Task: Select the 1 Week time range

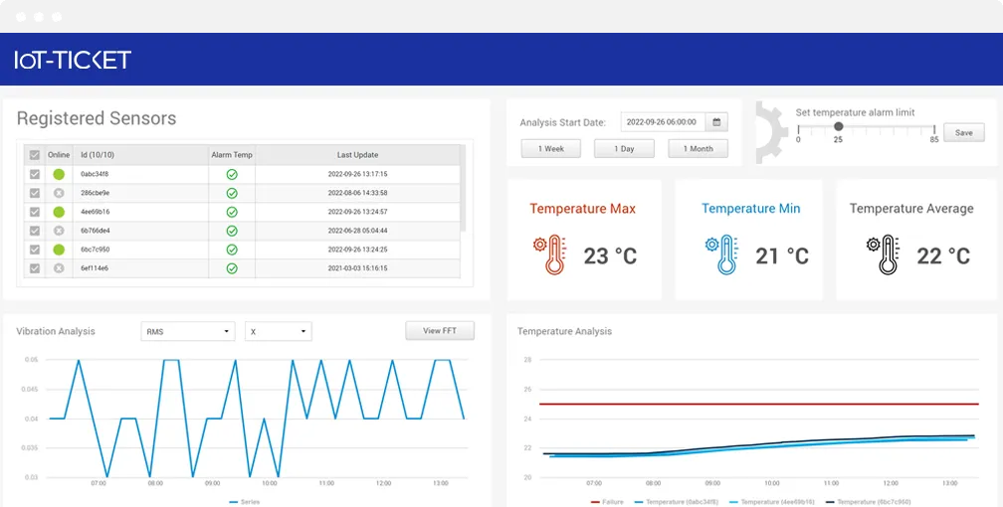Action: point(551,149)
